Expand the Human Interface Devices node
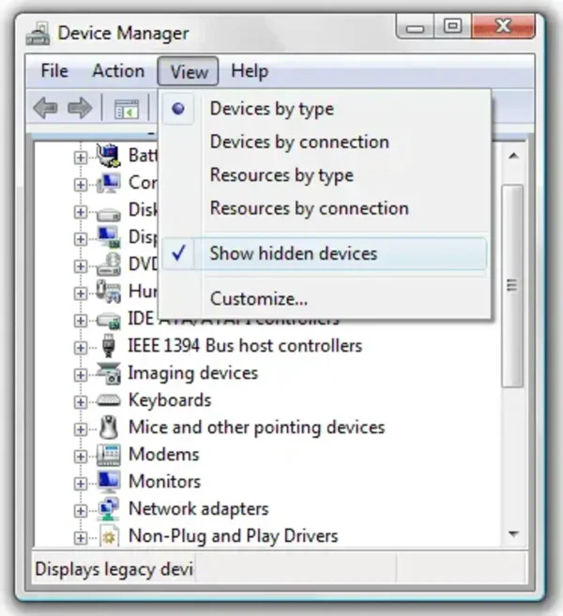 80,293
